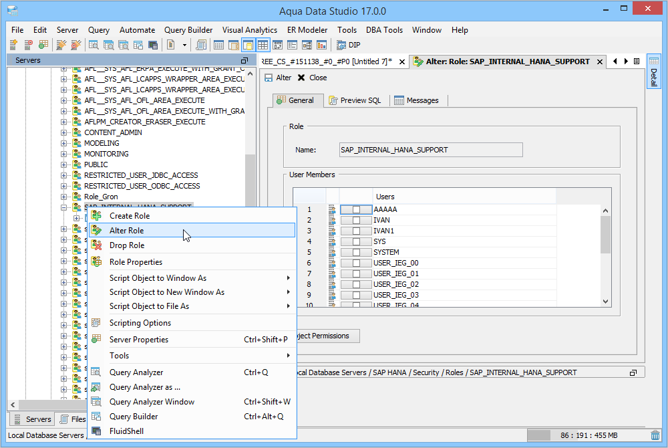The width and height of the screenshot is (668, 448).
Task: Click the Alter button
Action: pos(279,78)
